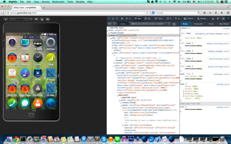Select the body breadcrumb button
The image size is (231, 144).
(123, 24)
